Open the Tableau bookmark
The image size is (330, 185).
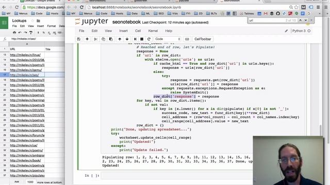[247, 13]
